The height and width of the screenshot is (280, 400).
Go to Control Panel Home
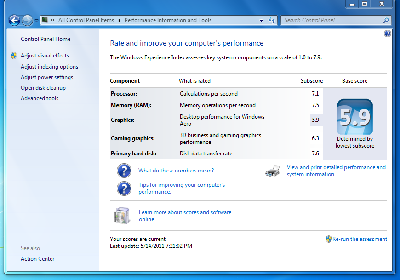(46, 39)
